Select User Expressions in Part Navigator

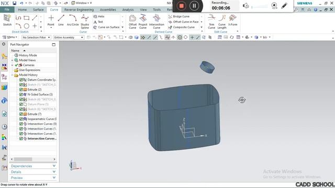[x=29, y=70]
